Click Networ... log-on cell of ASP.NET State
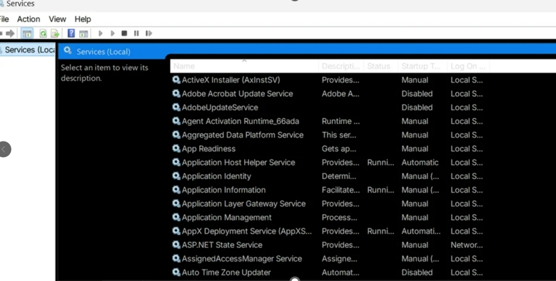This screenshot has width=556, height=281. (x=466, y=245)
